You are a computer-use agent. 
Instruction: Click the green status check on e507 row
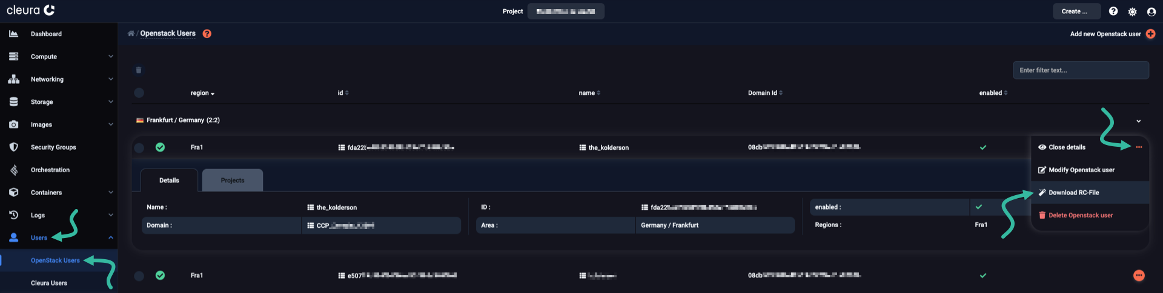[x=160, y=275]
